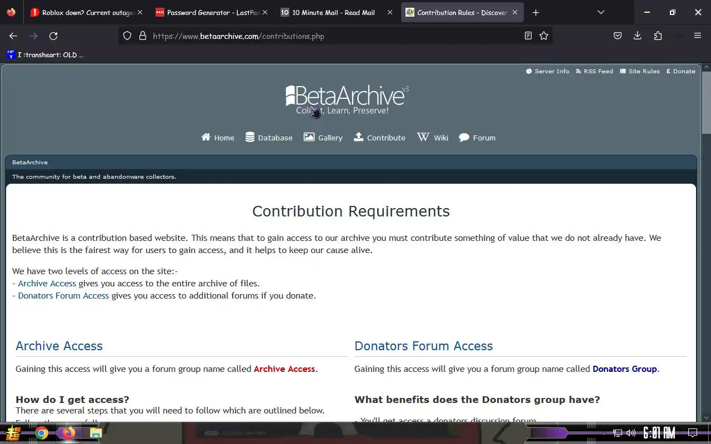Click the Donators Forum Access section heading
Image resolution: width=711 pixels, height=444 pixels.
click(424, 346)
